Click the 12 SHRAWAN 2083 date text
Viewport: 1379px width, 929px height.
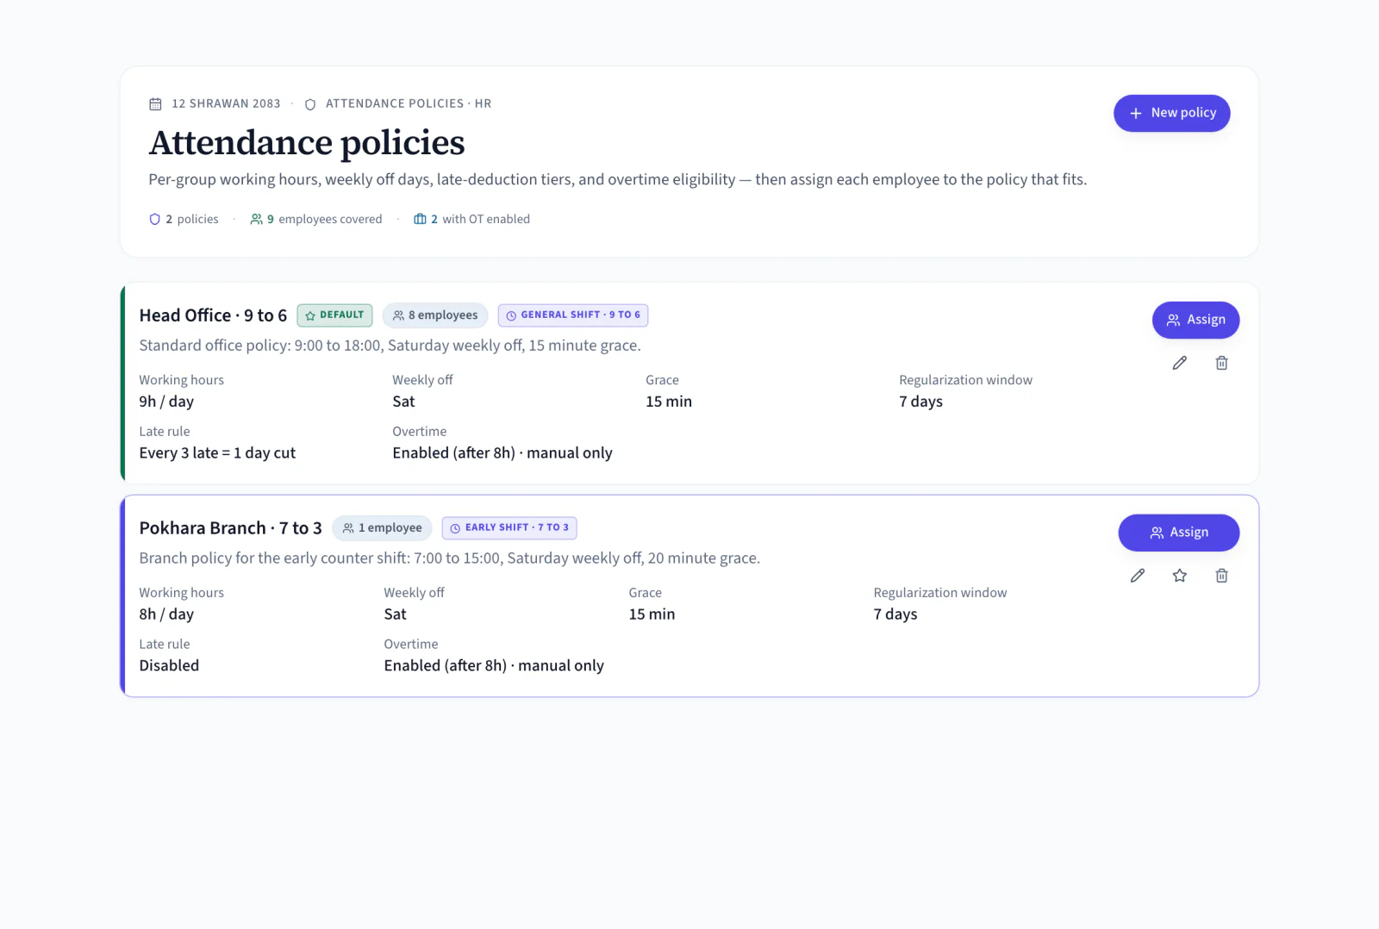[226, 103]
